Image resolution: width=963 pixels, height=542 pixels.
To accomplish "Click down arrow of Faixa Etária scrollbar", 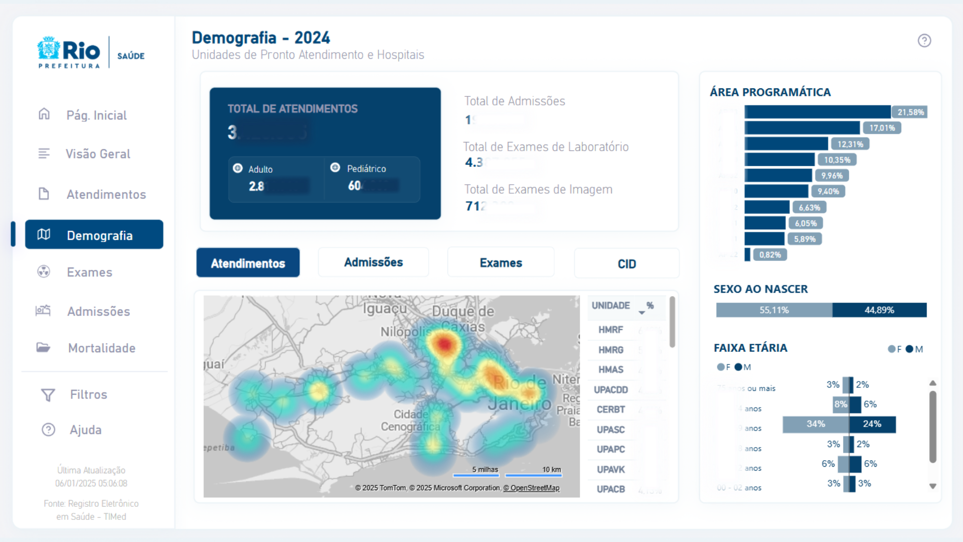I will pos(932,486).
